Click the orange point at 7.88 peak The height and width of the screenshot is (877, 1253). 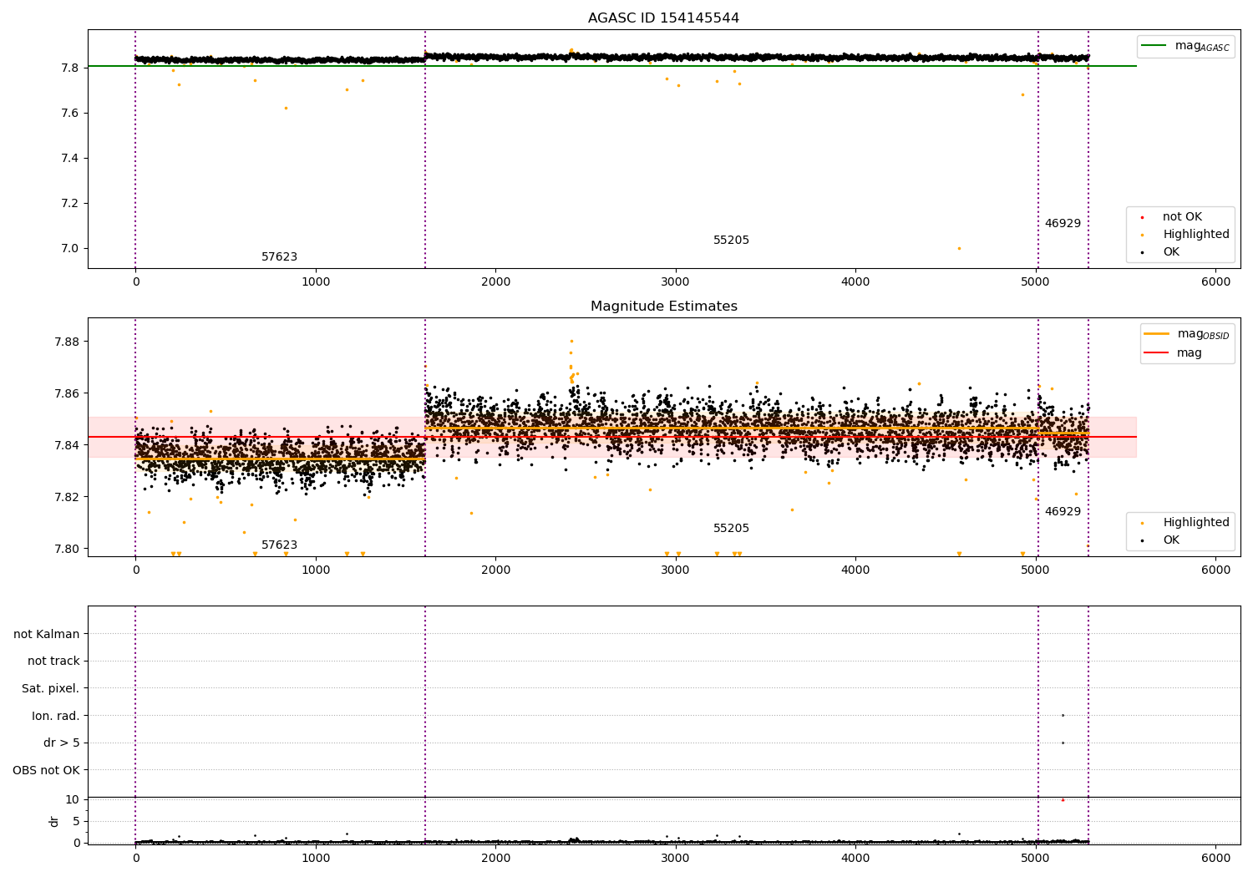[571, 341]
